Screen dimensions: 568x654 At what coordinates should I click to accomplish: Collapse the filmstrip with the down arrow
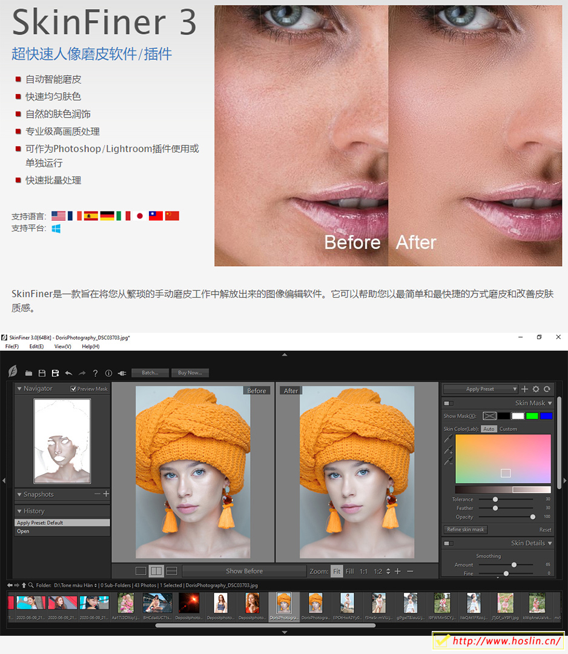[285, 632]
